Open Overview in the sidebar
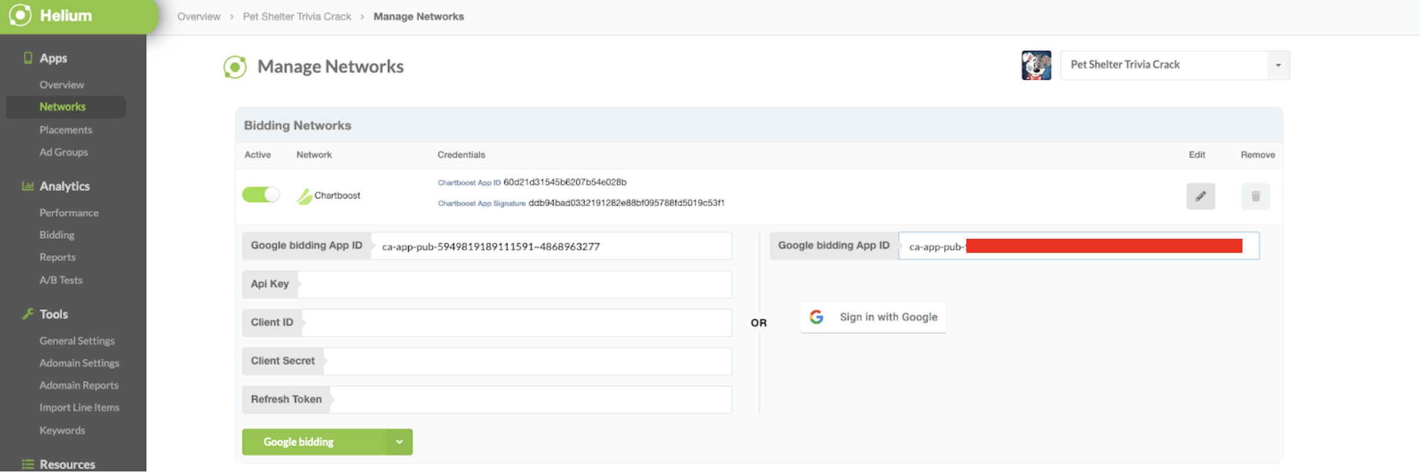Image resolution: width=1423 pixels, height=475 pixels. pyautogui.click(x=62, y=85)
